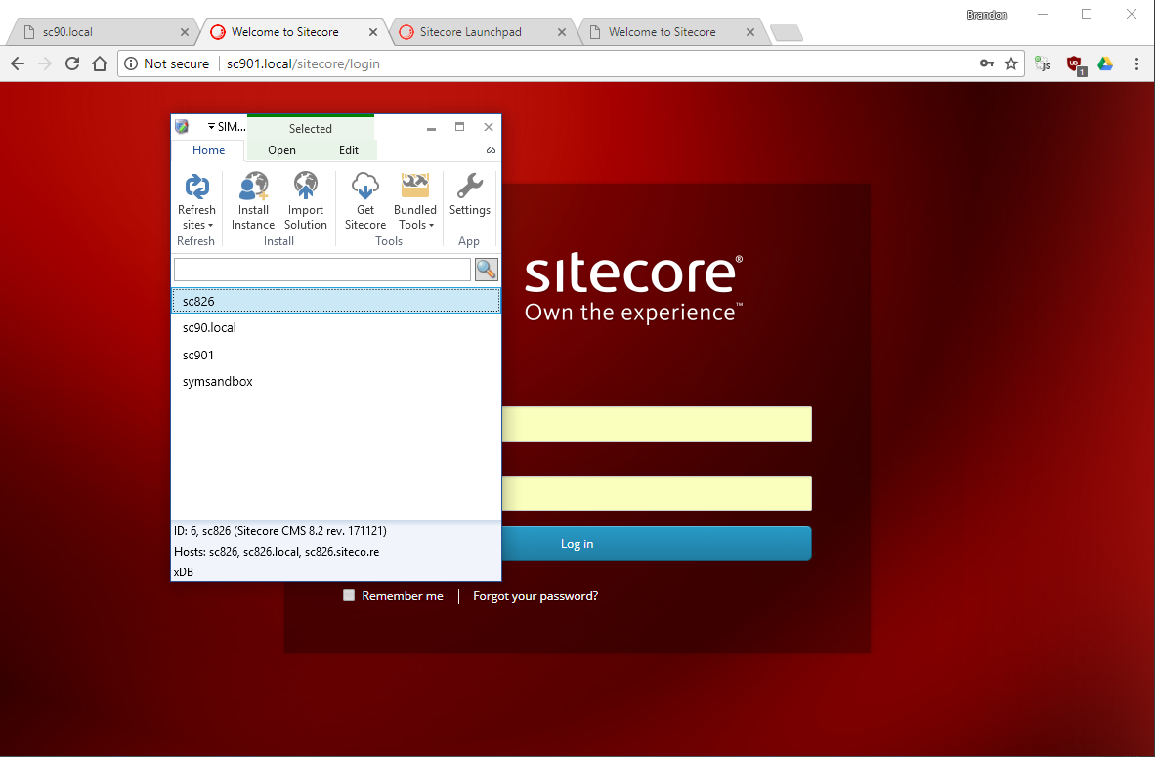Click the saved password key icon
Screen dimensions: 1155x757
pyautogui.click(x=987, y=64)
